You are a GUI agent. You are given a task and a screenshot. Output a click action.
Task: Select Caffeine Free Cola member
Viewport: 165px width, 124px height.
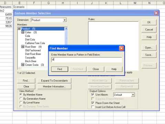35,43
